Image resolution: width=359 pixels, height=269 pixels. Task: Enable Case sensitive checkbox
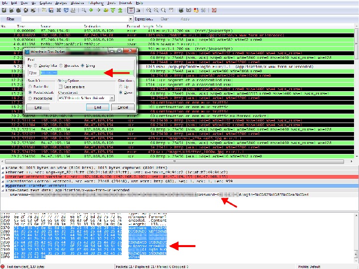pos(60,87)
